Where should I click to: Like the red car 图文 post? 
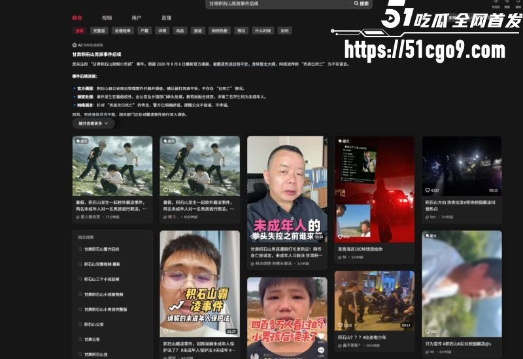pyautogui.click(x=341, y=237)
